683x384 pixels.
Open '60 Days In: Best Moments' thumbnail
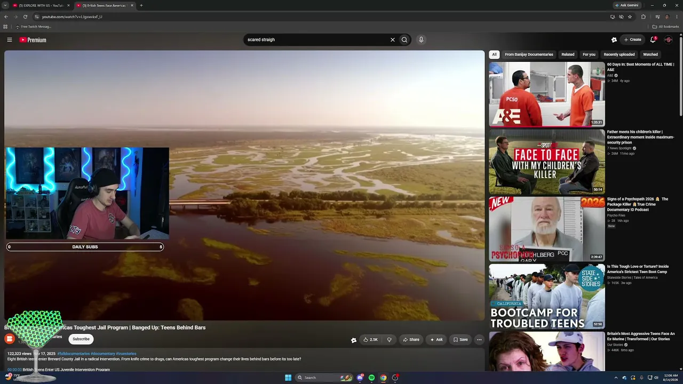click(547, 94)
